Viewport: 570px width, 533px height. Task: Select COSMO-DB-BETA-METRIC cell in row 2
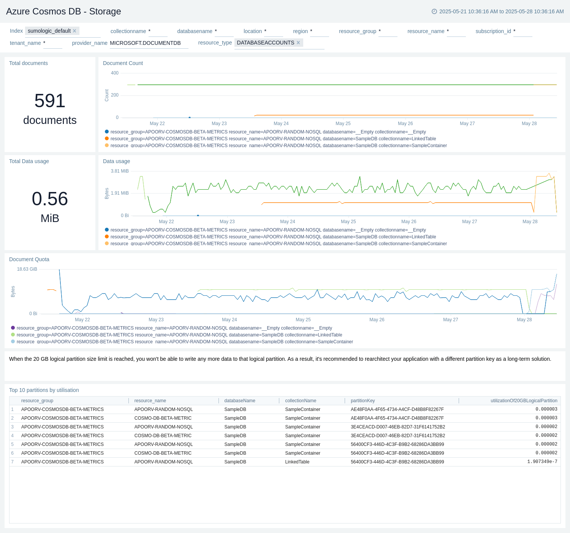pyautogui.click(x=163, y=418)
